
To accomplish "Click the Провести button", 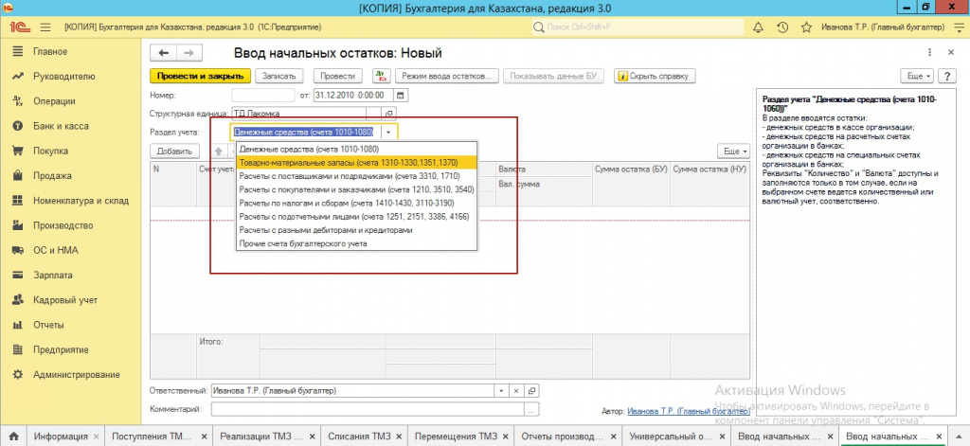I will [x=338, y=76].
